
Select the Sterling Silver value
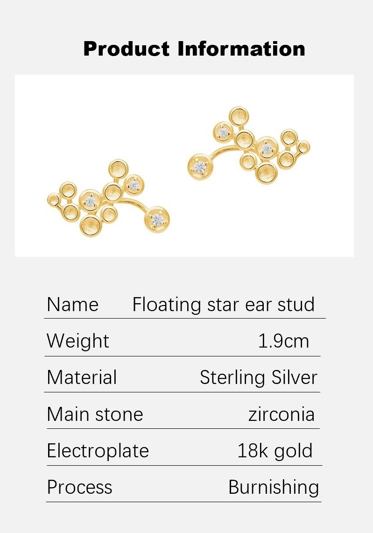[259, 377]
